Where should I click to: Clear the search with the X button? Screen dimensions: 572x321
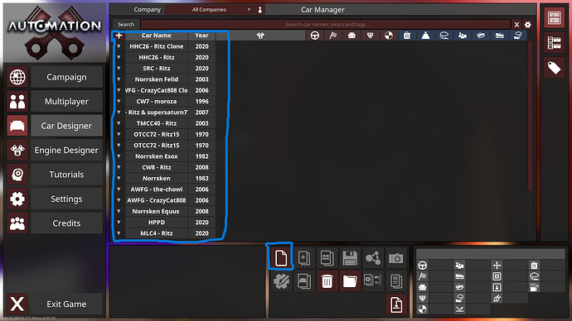[516, 24]
